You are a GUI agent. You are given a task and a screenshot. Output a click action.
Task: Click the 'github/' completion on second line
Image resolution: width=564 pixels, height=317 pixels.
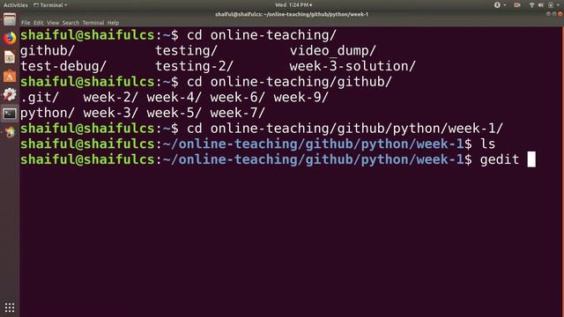pos(48,51)
